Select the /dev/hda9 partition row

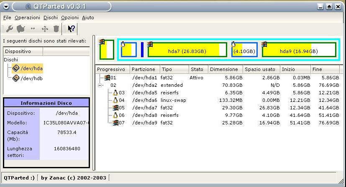(218, 122)
